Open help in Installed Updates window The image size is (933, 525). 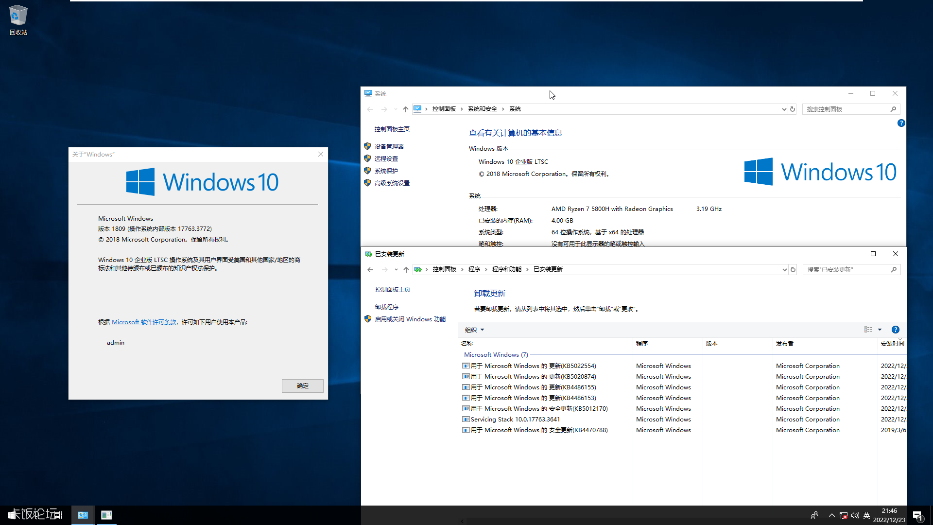(896, 330)
